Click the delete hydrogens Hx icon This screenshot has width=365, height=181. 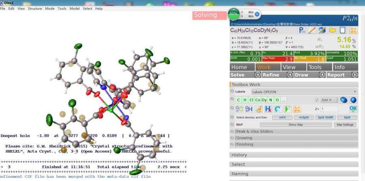[x=268, y=109]
